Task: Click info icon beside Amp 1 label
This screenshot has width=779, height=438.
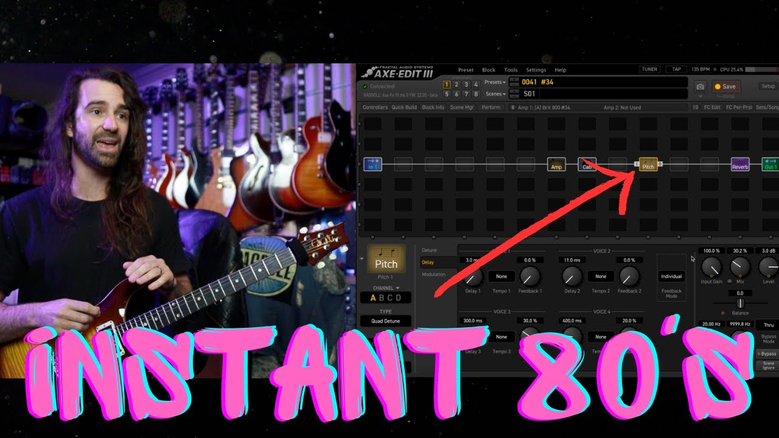Action: tap(512, 107)
